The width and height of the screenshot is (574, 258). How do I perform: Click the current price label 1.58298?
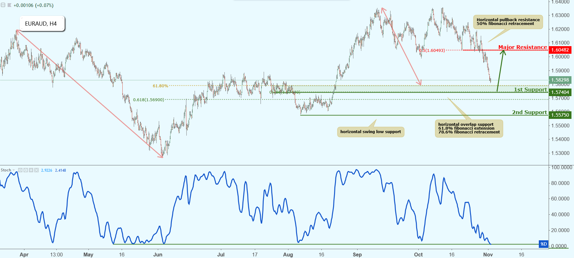pyautogui.click(x=560, y=80)
